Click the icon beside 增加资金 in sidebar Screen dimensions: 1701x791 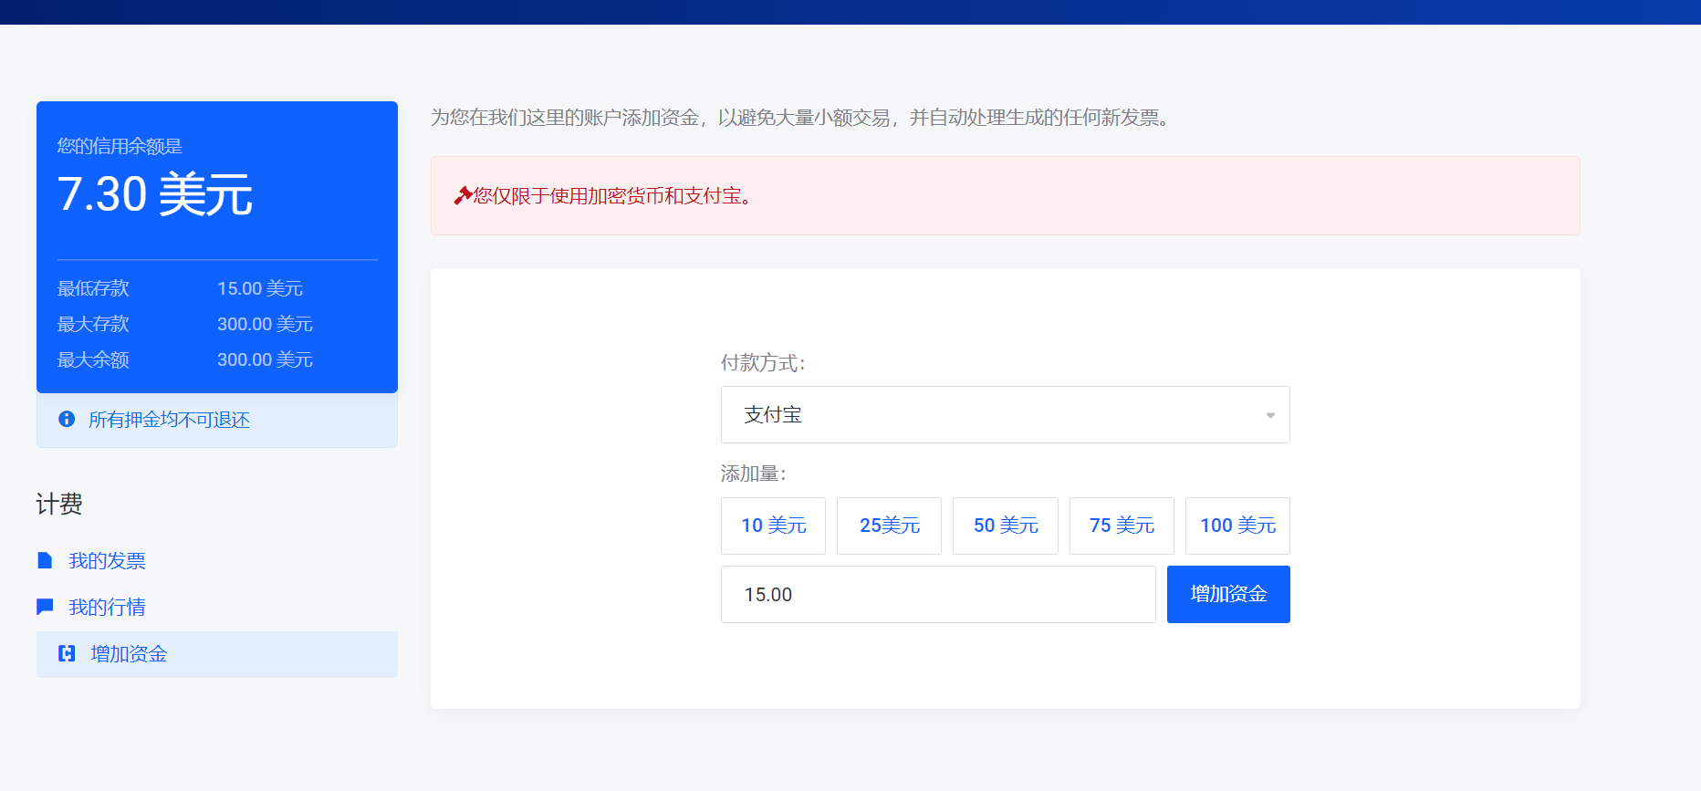pos(67,653)
